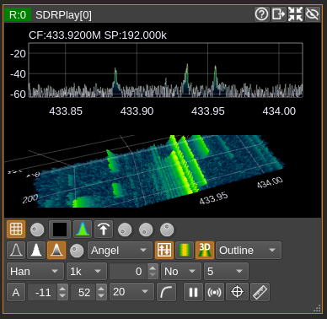Click the last dial in the top control row
The height and width of the screenshot is (319, 327).
(167, 230)
